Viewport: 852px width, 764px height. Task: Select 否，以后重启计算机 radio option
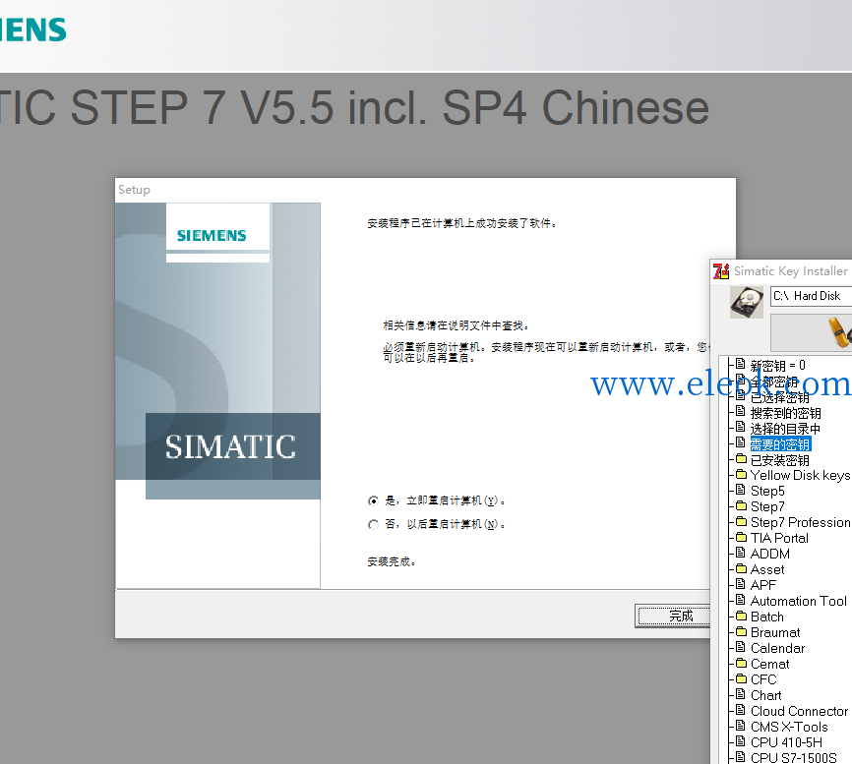[x=373, y=524]
